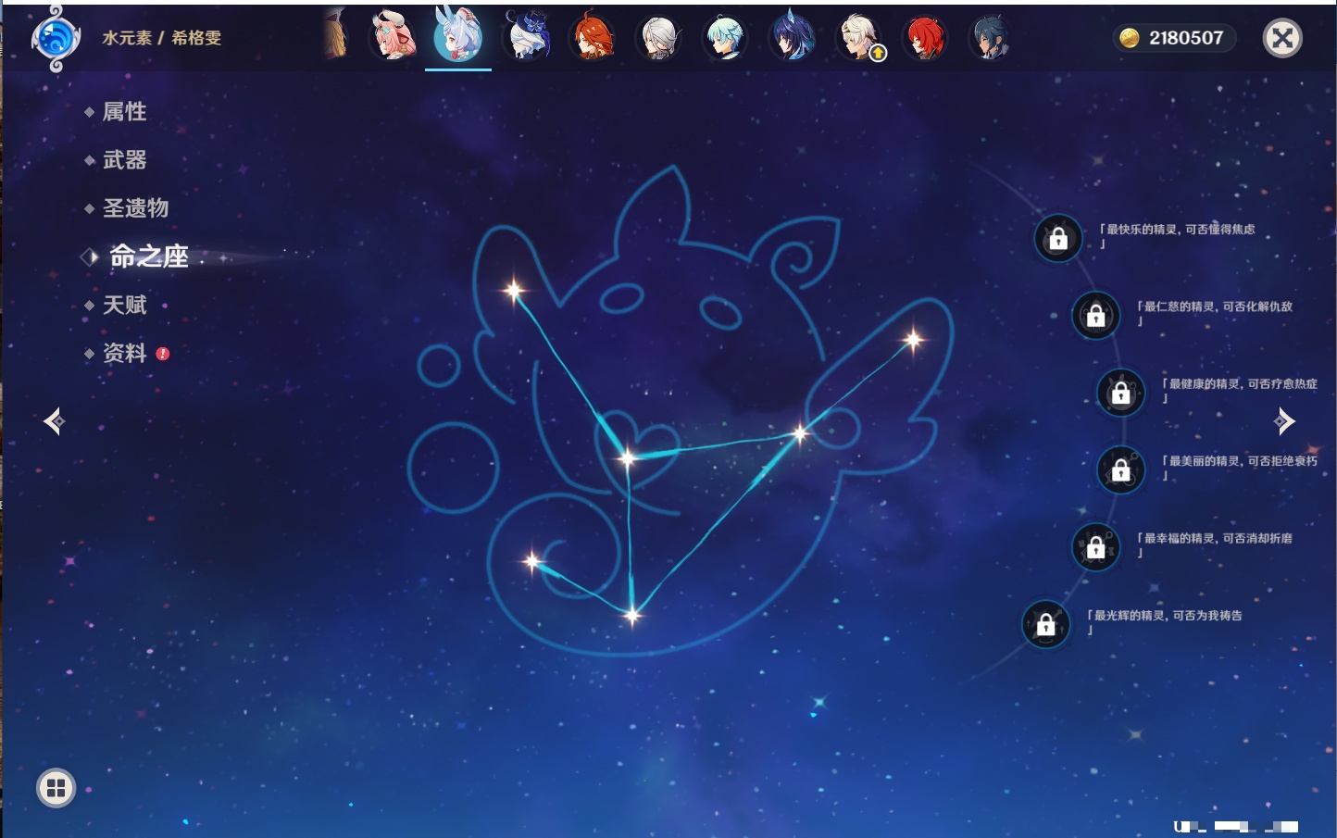Switch to the 天赋 talents tab
Image resolution: width=1337 pixels, height=838 pixels.
click(x=124, y=305)
